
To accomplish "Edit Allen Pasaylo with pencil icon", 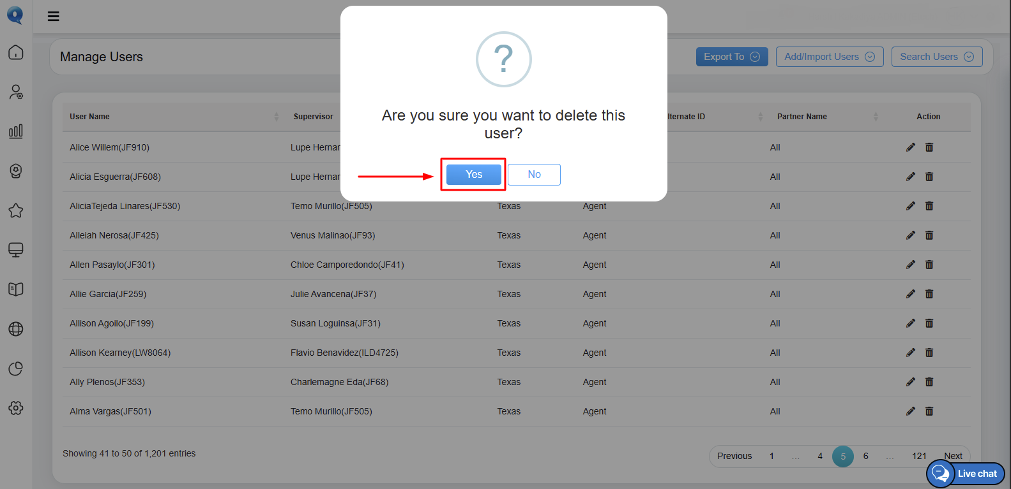I will [911, 265].
